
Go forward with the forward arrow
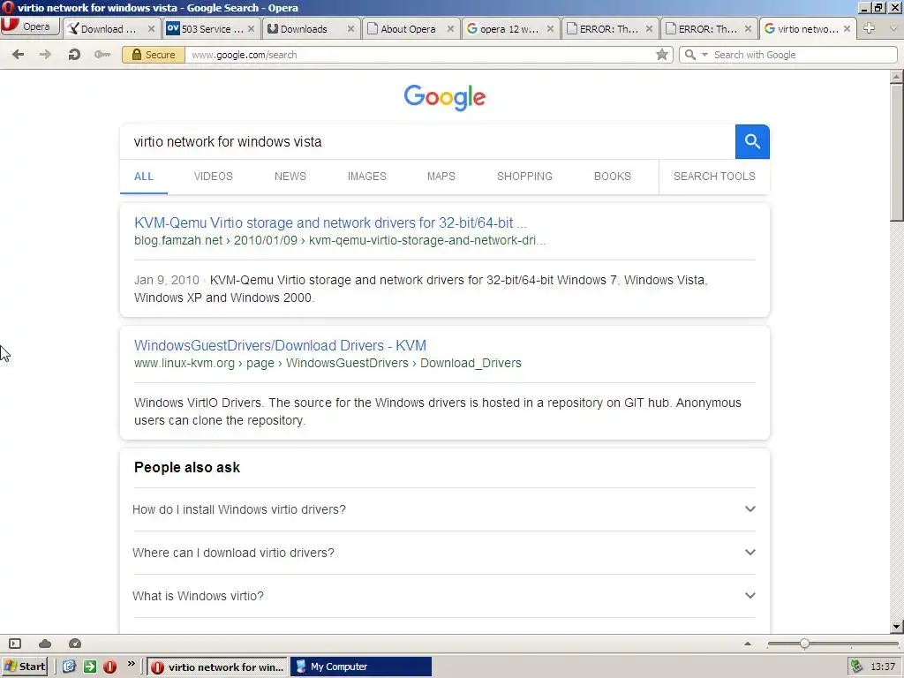click(x=45, y=54)
